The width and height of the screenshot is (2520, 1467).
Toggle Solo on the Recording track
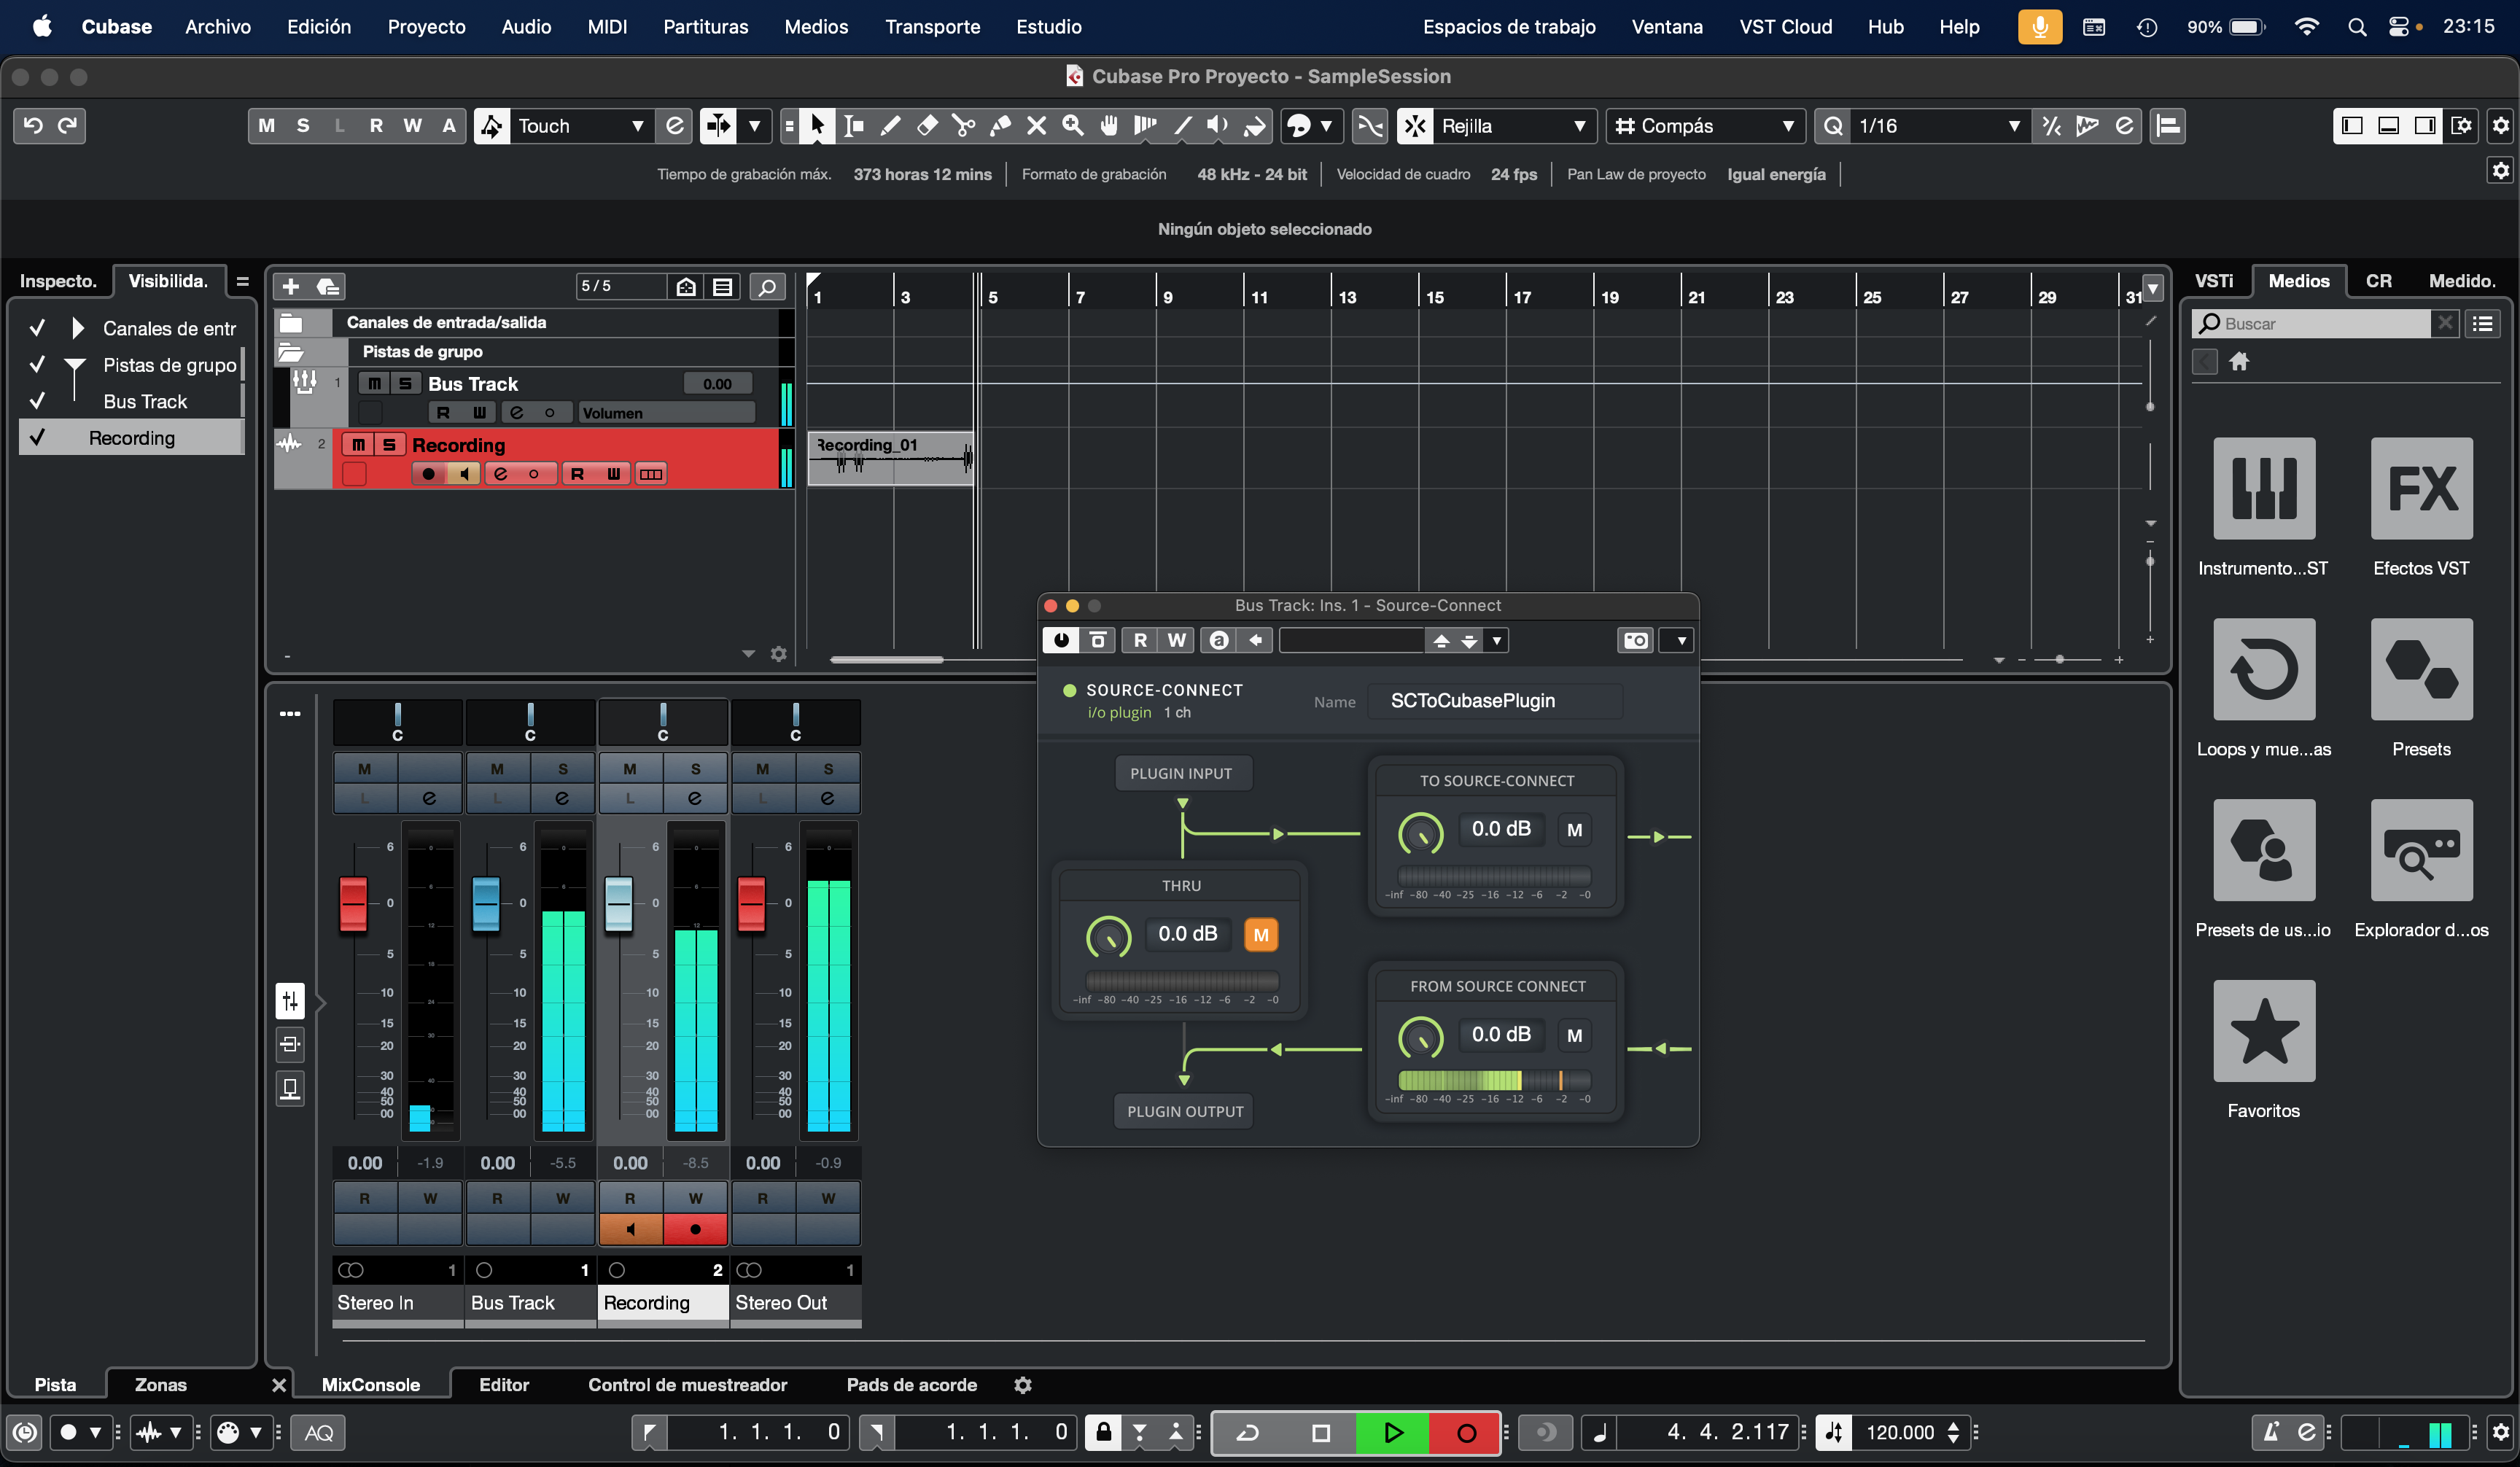coord(389,445)
